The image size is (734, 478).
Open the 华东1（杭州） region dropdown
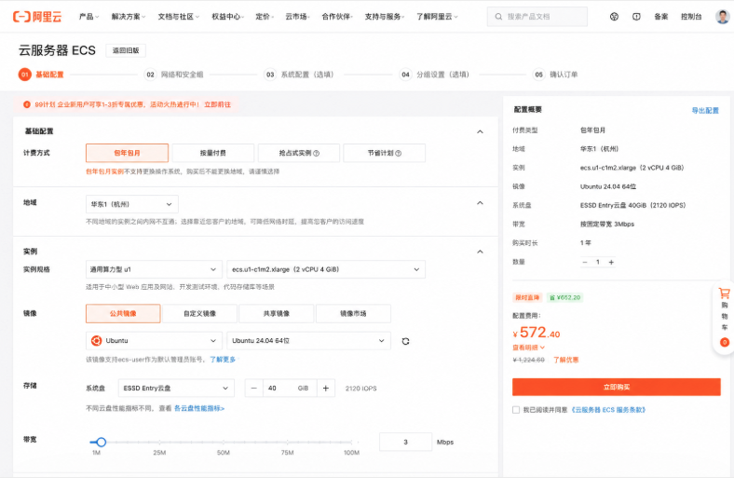tap(132, 204)
